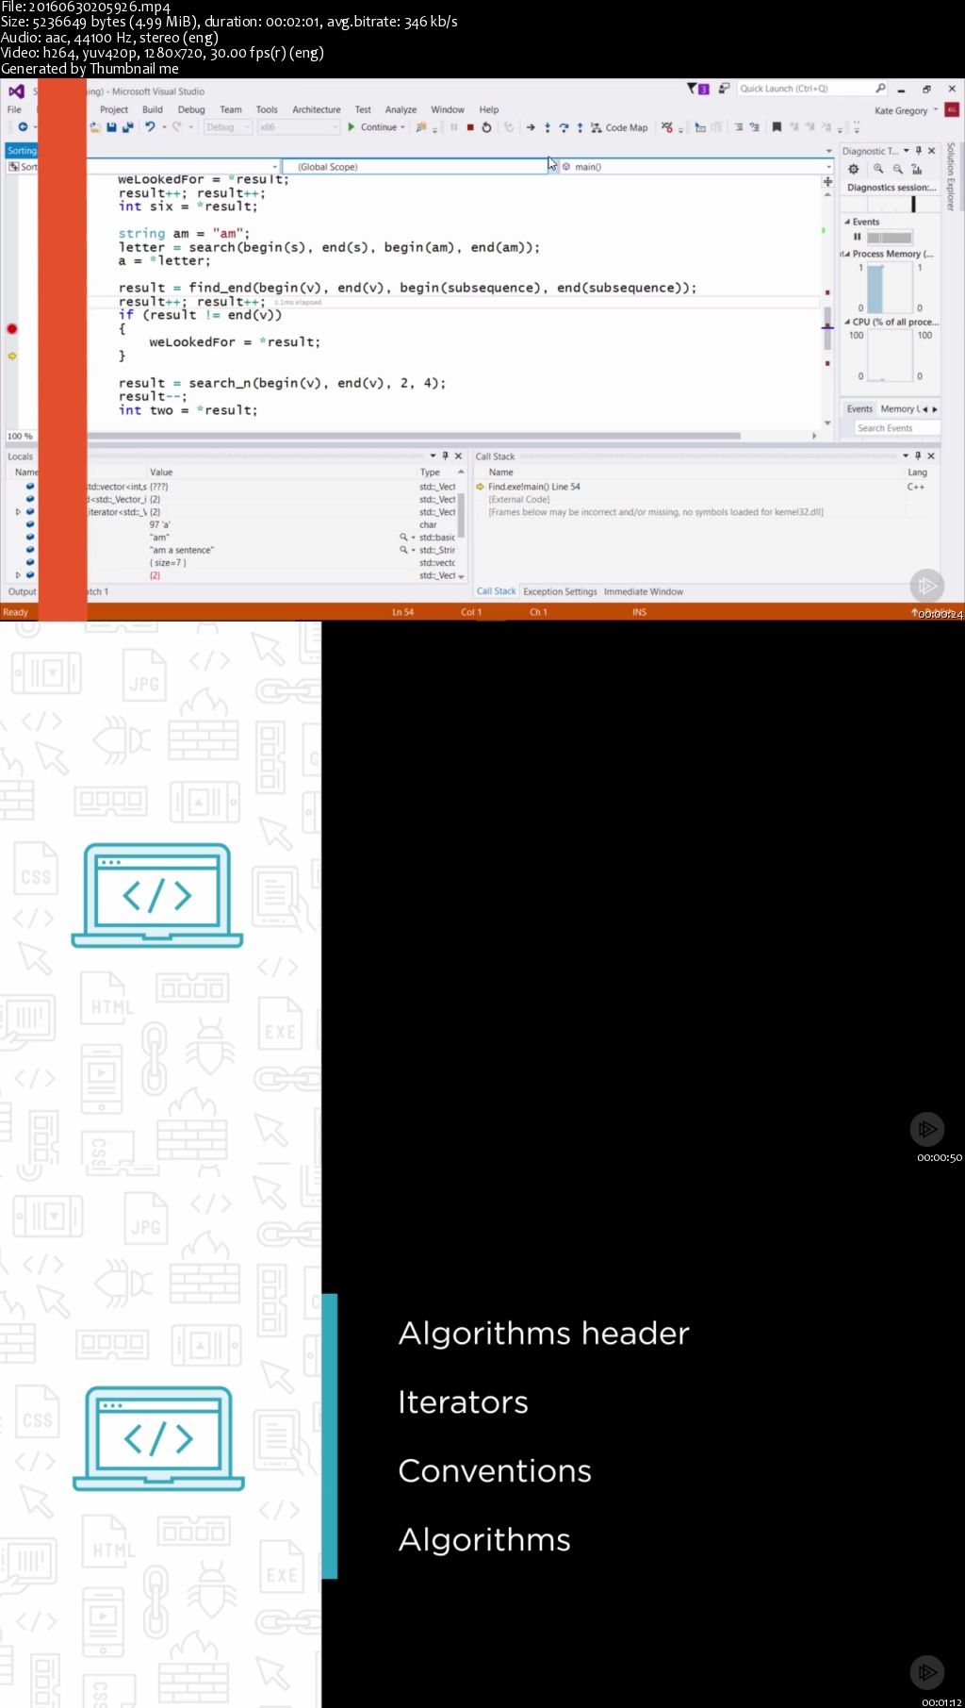
Task: Switch to the Exception Settings tab
Action: pos(560,592)
